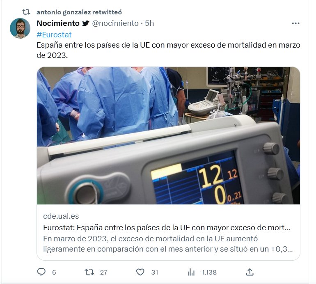The image size is (316, 284).
Task: Open the three-dot more options menu
Action: 295,23
